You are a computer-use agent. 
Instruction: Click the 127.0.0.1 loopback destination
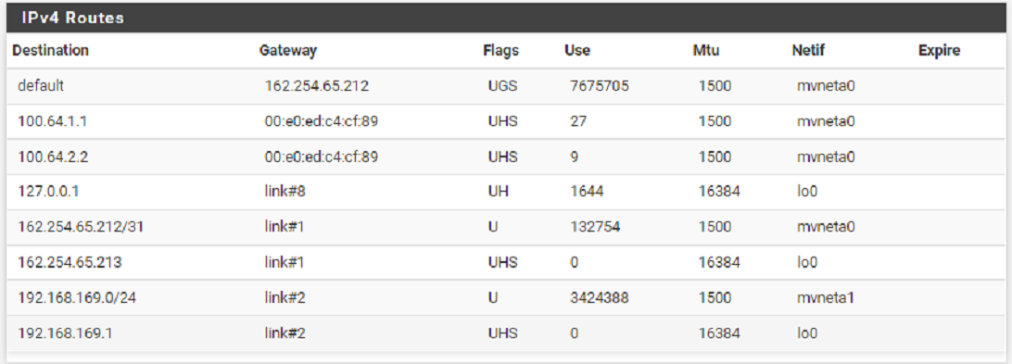(x=48, y=192)
